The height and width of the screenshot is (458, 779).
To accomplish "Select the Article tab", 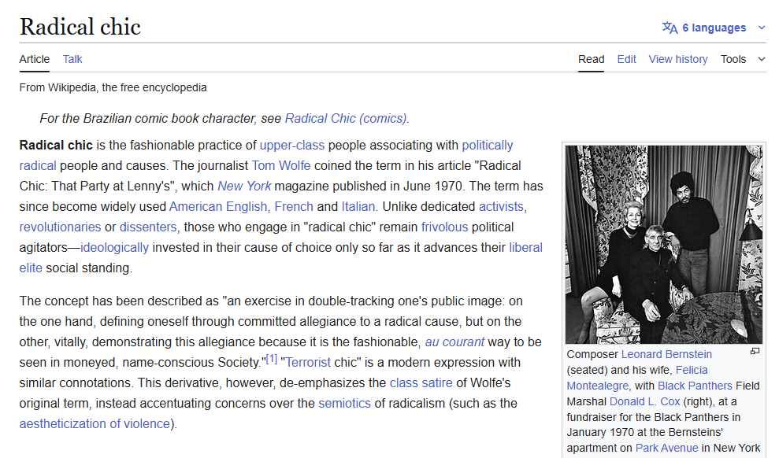I will [35, 59].
